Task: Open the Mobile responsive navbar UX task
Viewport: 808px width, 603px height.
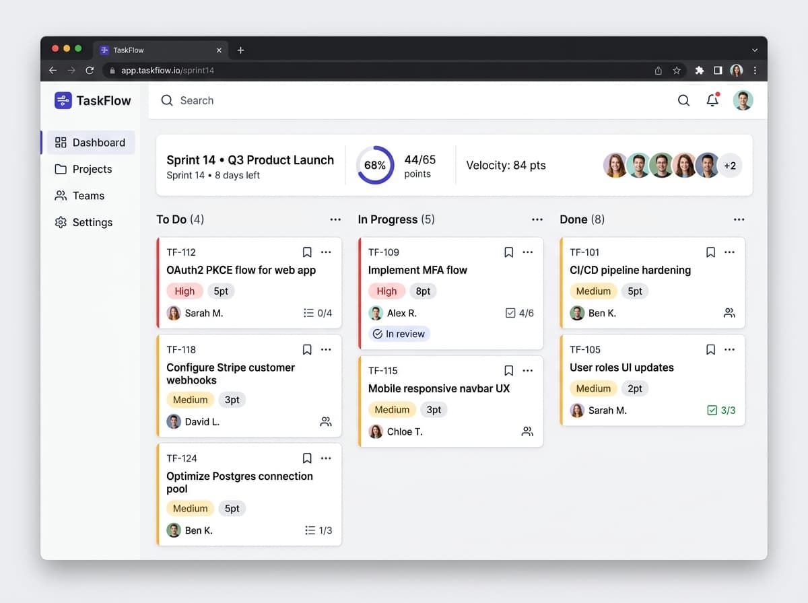Action: pyautogui.click(x=439, y=388)
